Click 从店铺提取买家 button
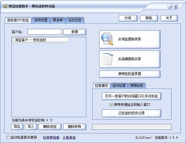 [130, 59]
